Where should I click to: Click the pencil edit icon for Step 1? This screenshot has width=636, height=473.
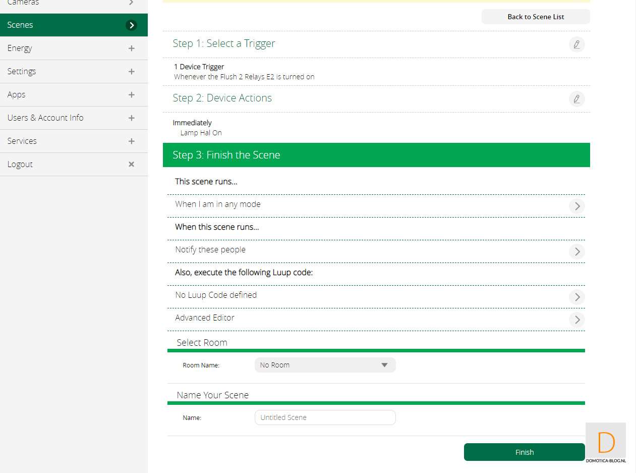pos(576,44)
